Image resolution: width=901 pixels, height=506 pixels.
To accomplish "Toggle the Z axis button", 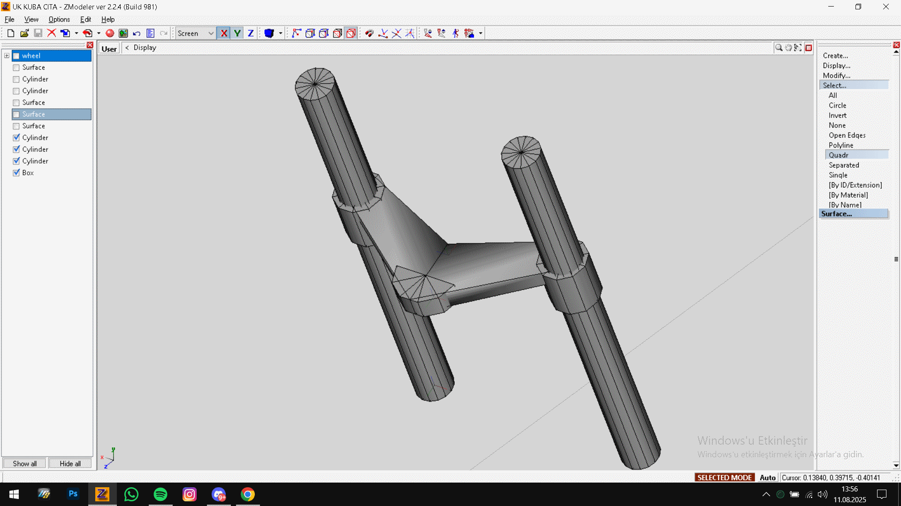I will click(251, 33).
